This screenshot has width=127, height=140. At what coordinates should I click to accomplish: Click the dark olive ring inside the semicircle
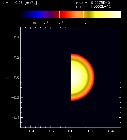(x=88, y=77)
